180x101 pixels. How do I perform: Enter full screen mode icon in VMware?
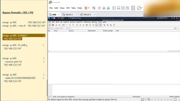123,8
